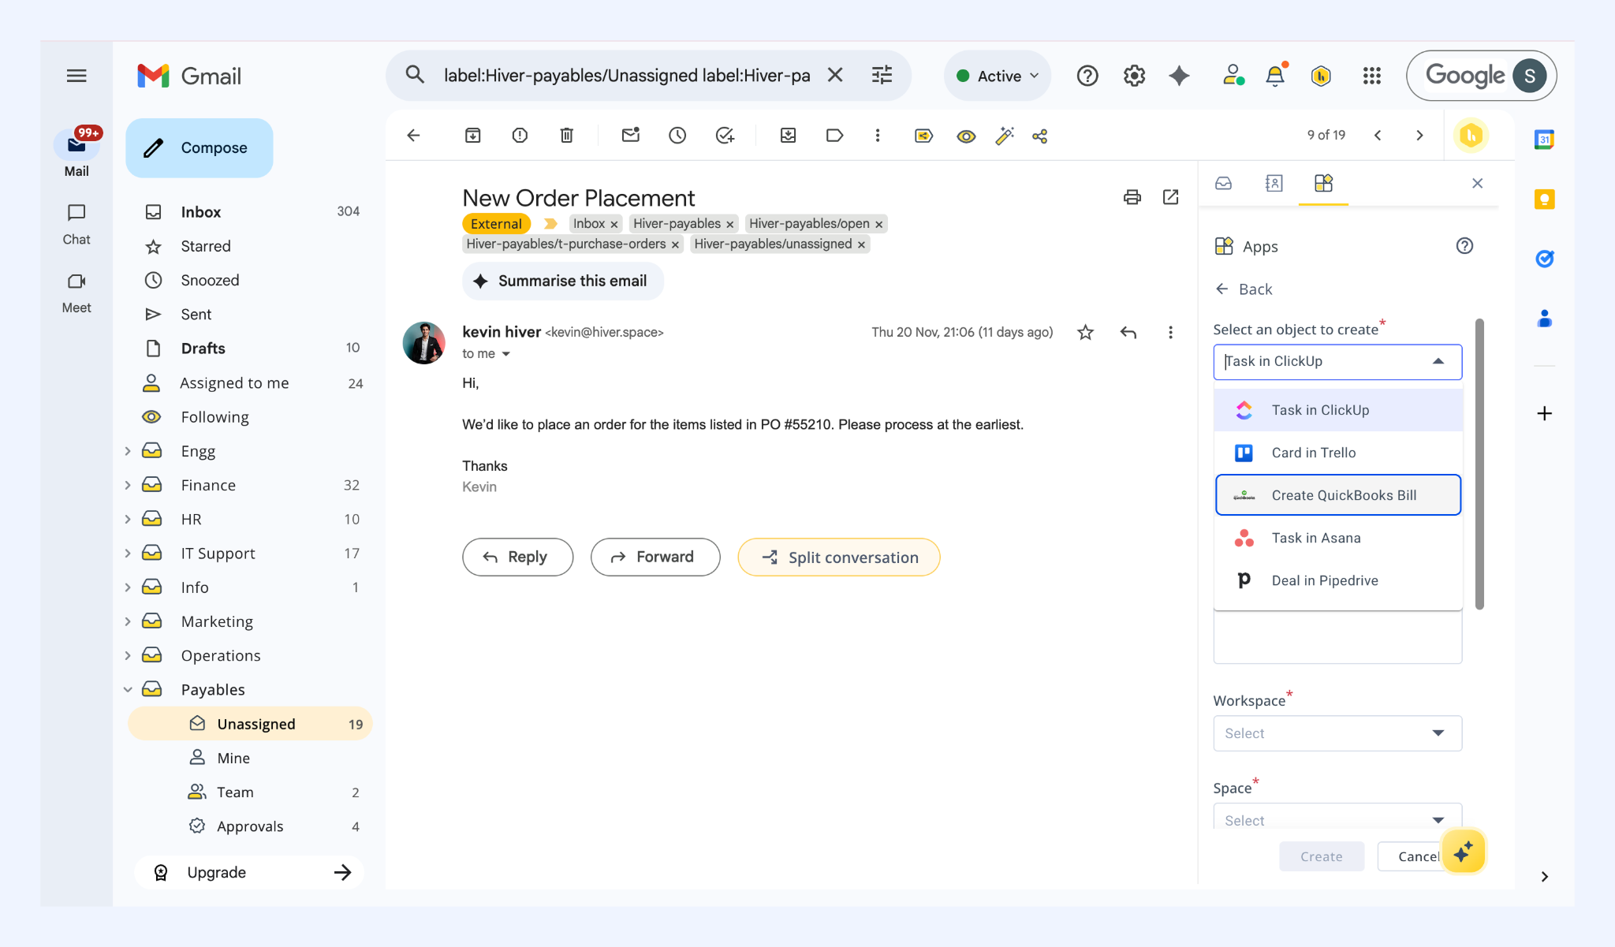Image resolution: width=1615 pixels, height=947 pixels.
Task: Choose Card in Trello option
Action: coord(1338,453)
